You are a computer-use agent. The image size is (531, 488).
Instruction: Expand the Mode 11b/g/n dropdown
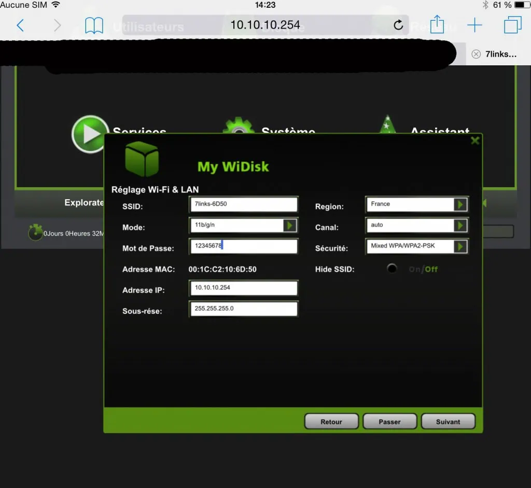coord(289,225)
